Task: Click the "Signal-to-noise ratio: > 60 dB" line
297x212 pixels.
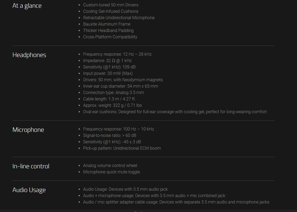Action: point(110,136)
